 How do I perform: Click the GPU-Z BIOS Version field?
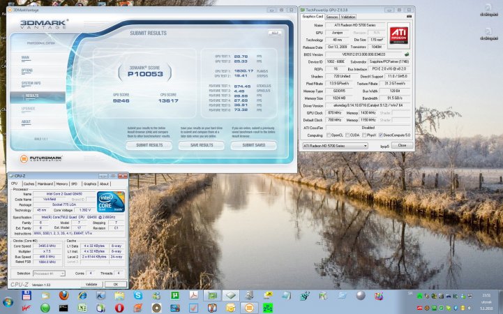tap(363, 54)
